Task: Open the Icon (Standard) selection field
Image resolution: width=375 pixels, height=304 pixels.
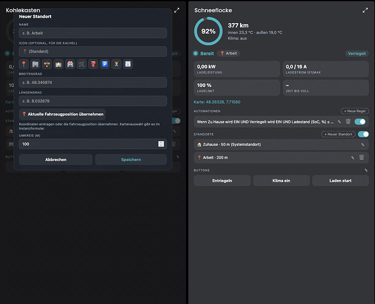Action: [x=93, y=52]
